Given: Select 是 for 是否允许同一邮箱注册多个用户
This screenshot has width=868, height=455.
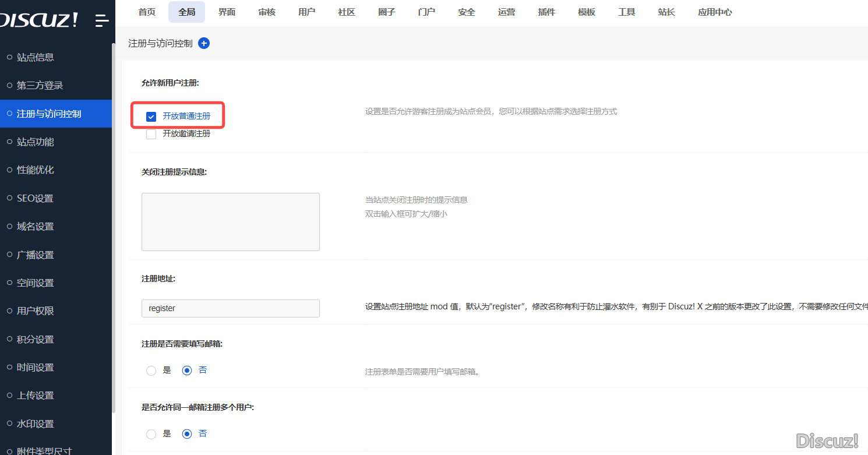Looking at the screenshot, I should tap(151, 434).
